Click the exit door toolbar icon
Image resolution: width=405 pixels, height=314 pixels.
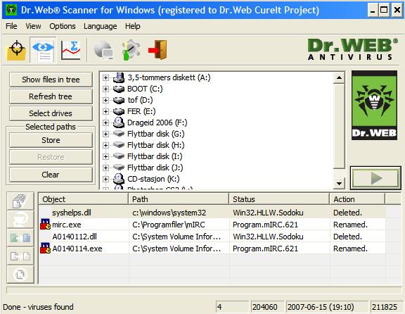(x=157, y=50)
